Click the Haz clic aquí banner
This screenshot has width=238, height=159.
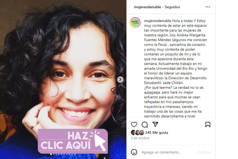click(x=73, y=141)
